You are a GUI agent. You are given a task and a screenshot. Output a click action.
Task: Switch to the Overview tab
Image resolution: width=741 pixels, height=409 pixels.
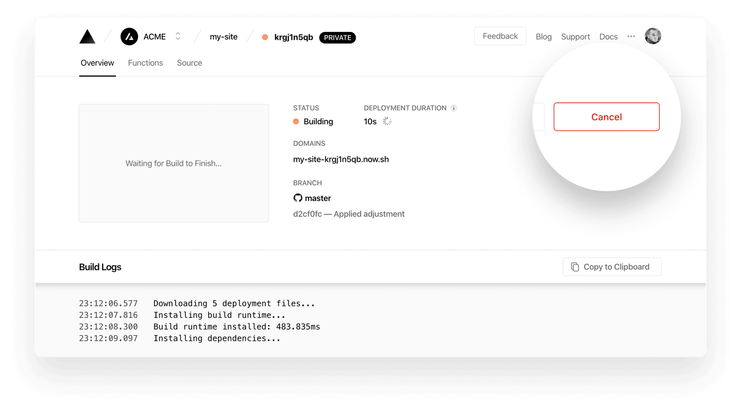pos(97,63)
